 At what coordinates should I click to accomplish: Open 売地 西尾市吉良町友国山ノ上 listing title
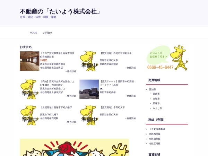pyautogui.click(x=57, y=81)
